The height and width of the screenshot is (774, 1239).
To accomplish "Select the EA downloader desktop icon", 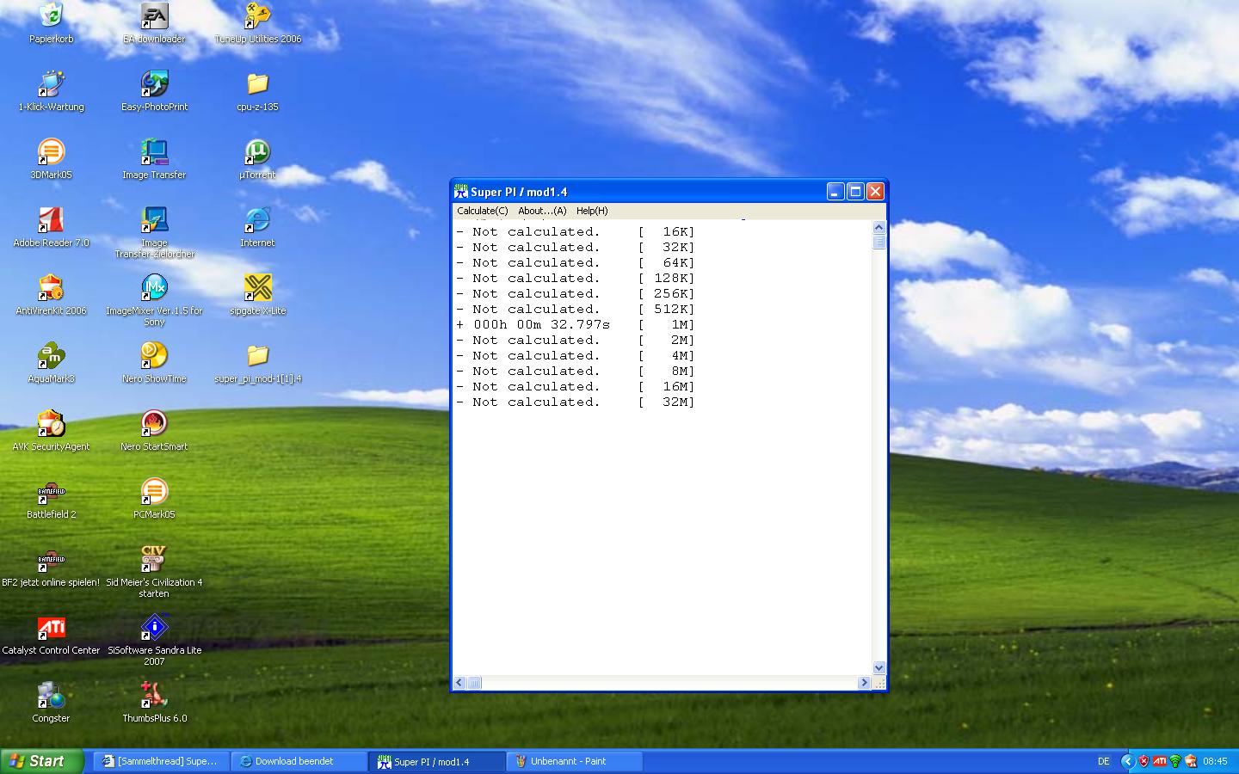I will [x=154, y=15].
